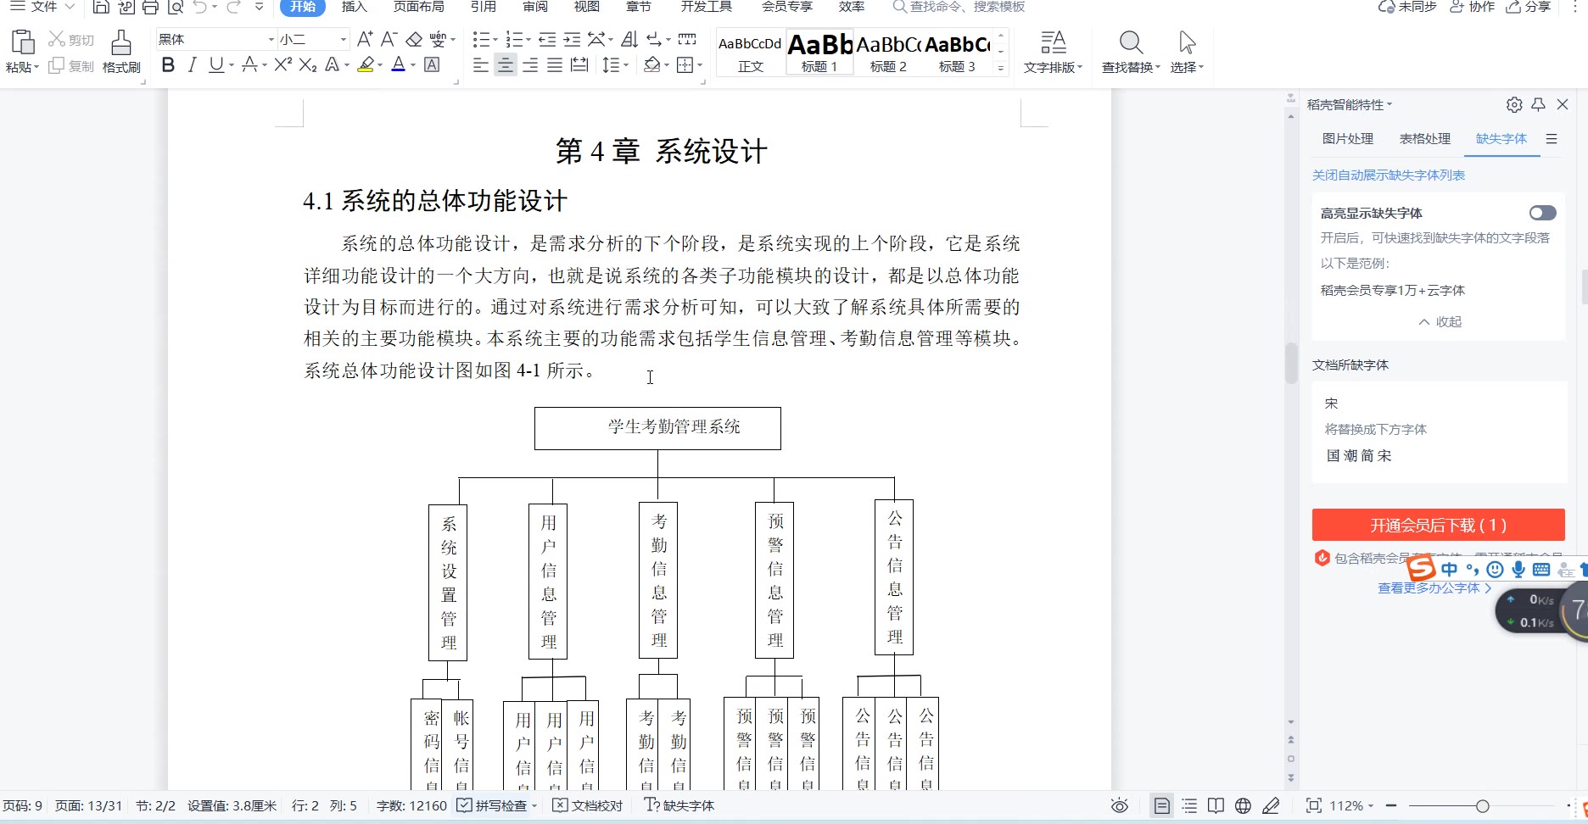
Task: Click the 开通会员后下载 button
Action: click(1438, 525)
